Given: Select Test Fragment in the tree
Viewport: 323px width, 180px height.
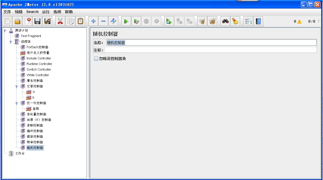Looking at the screenshot, I should click(x=31, y=36).
